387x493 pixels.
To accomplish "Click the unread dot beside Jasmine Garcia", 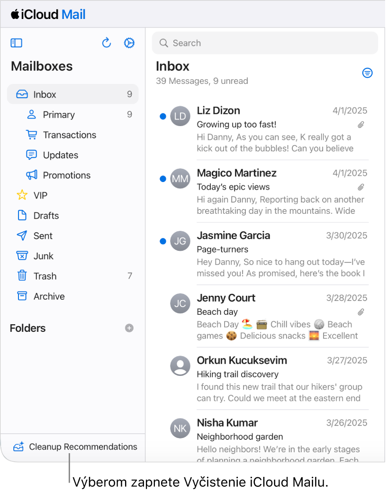I will click(x=163, y=241).
